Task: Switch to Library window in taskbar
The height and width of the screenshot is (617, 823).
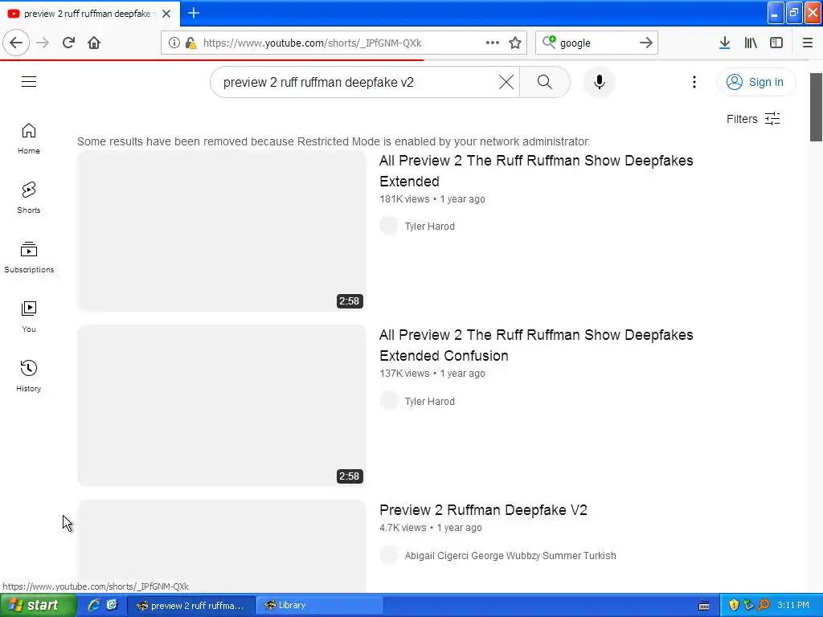Action: [319, 605]
